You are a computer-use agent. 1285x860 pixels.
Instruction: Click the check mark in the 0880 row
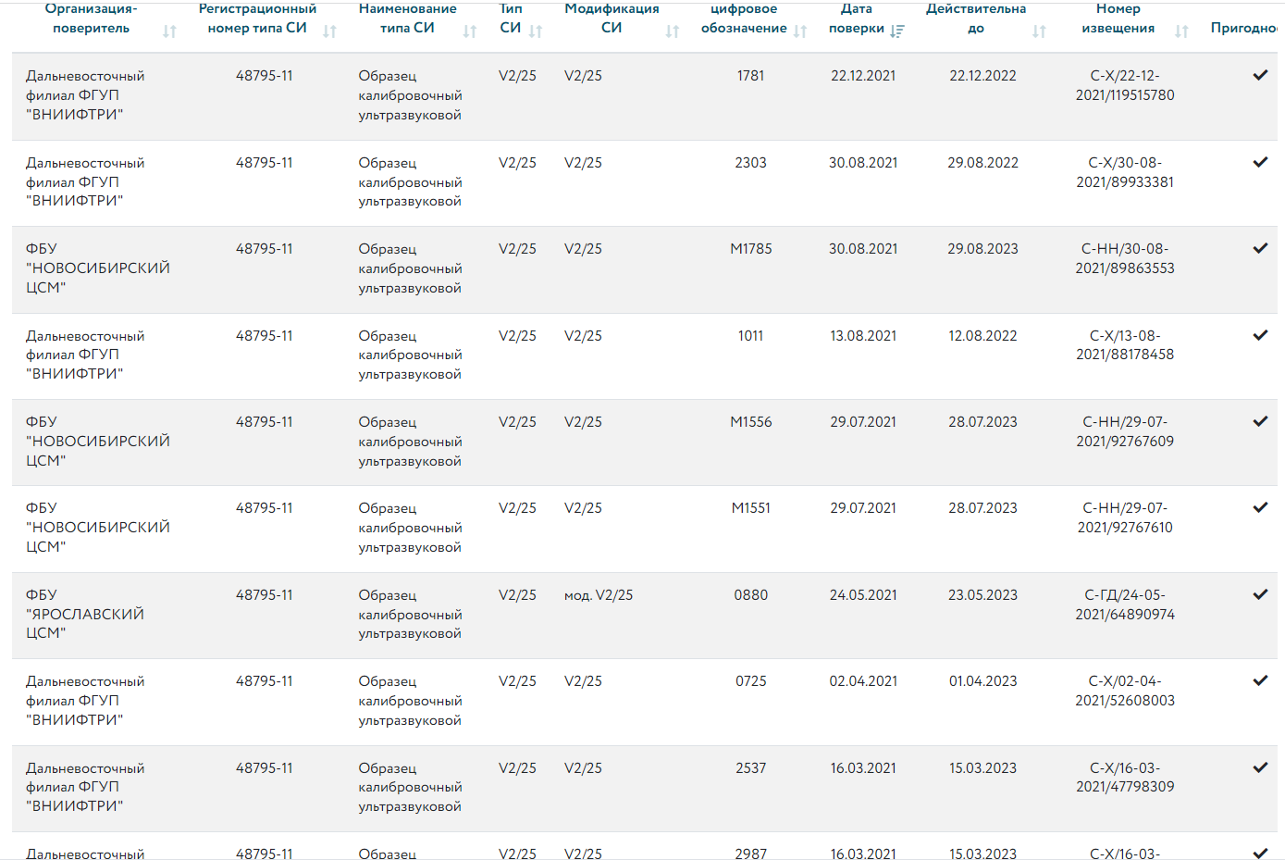coord(1260,594)
